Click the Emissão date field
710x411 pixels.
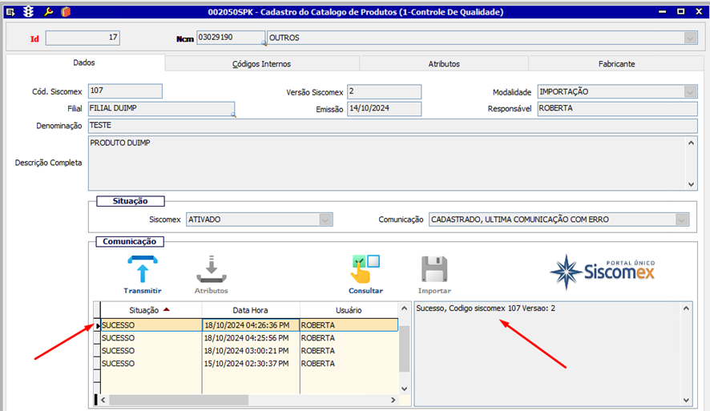384,109
